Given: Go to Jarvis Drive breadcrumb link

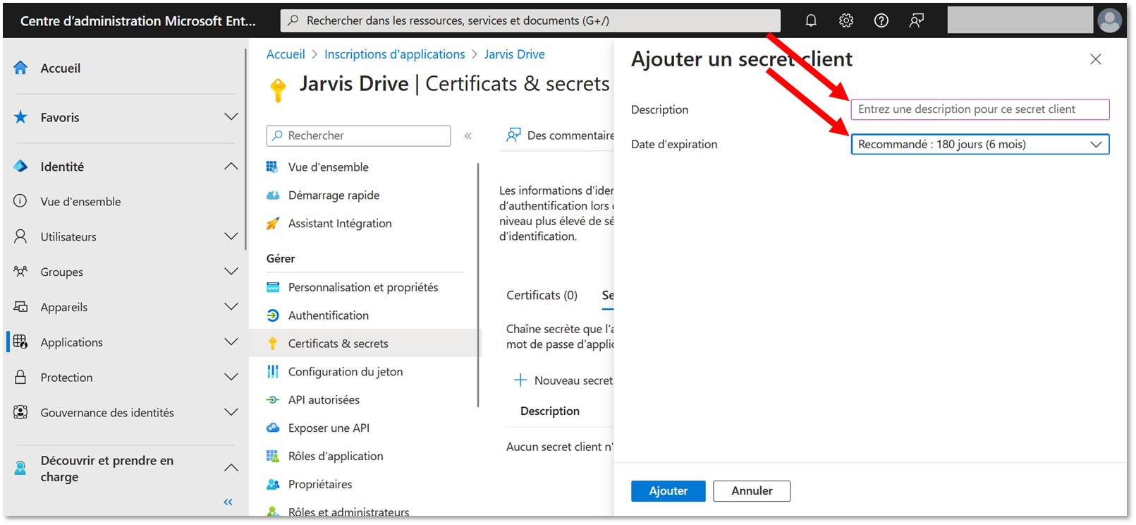Looking at the screenshot, I should click(514, 54).
